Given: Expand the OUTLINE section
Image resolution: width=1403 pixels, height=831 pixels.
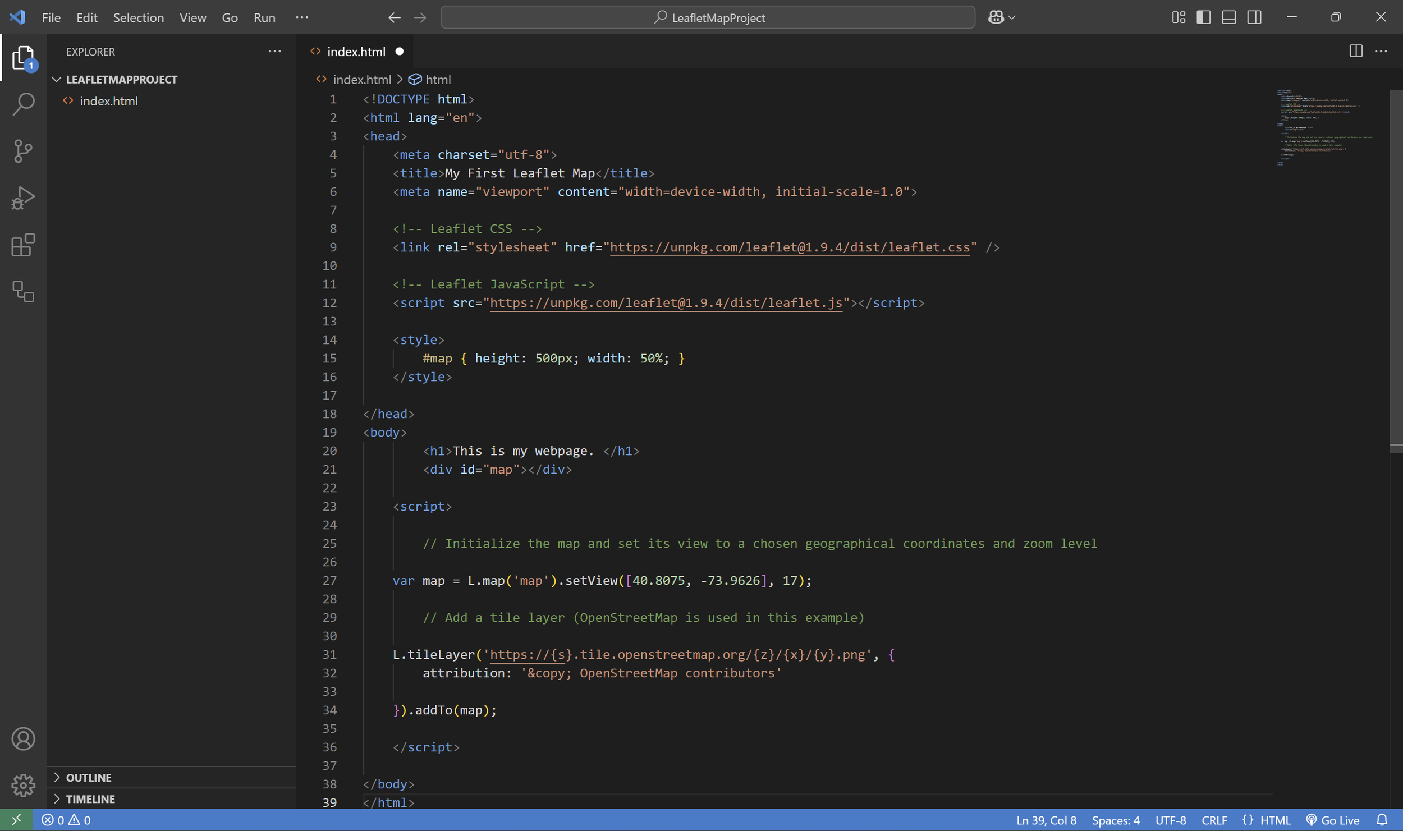Looking at the screenshot, I should click(89, 777).
